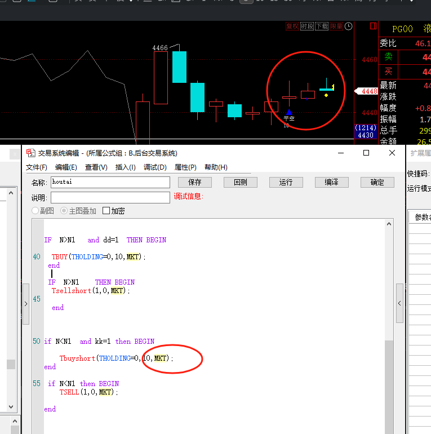The width and height of the screenshot is (431, 434).
Task: Open the 调试(D) menu
Action: pos(155,167)
